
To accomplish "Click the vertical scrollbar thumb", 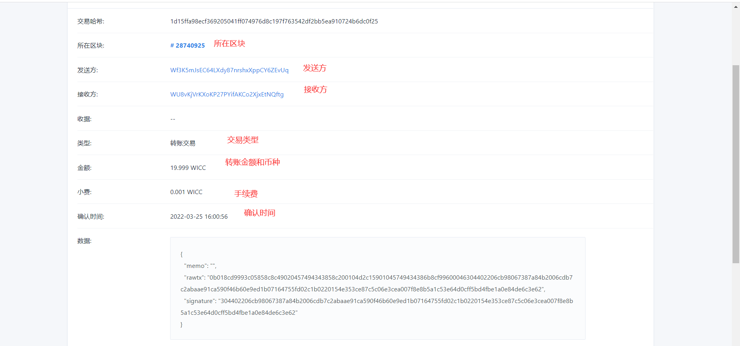I will (x=736, y=164).
